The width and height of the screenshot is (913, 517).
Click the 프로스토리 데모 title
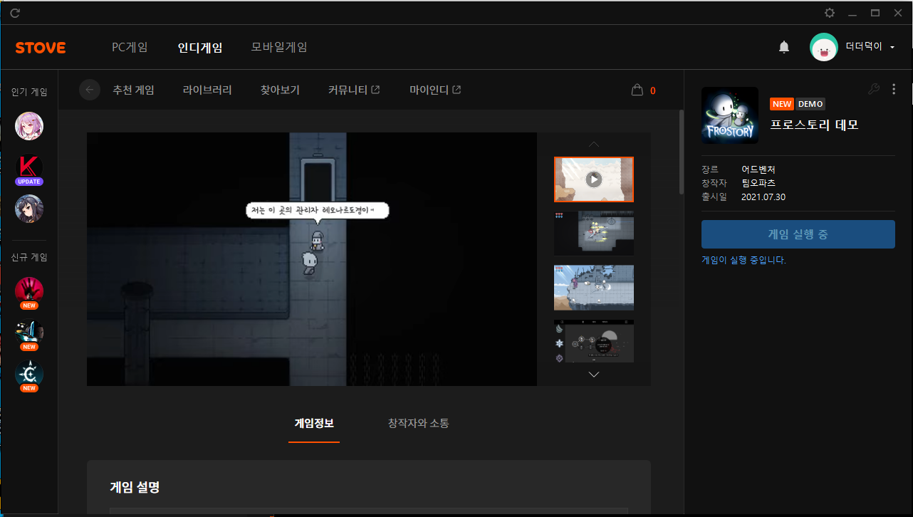pyautogui.click(x=814, y=125)
